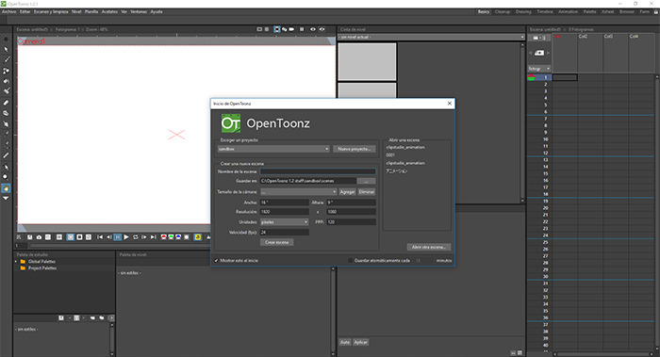Open recent scene '0001'
This screenshot has height=357, width=660.
pyautogui.click(x=390, y=155)
